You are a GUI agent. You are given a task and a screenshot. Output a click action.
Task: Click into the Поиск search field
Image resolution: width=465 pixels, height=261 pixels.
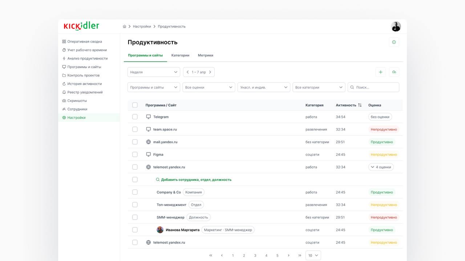click(x=373, y=87)
